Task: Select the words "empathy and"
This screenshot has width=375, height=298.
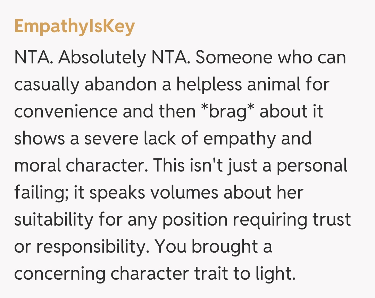Action: (258, 139)
